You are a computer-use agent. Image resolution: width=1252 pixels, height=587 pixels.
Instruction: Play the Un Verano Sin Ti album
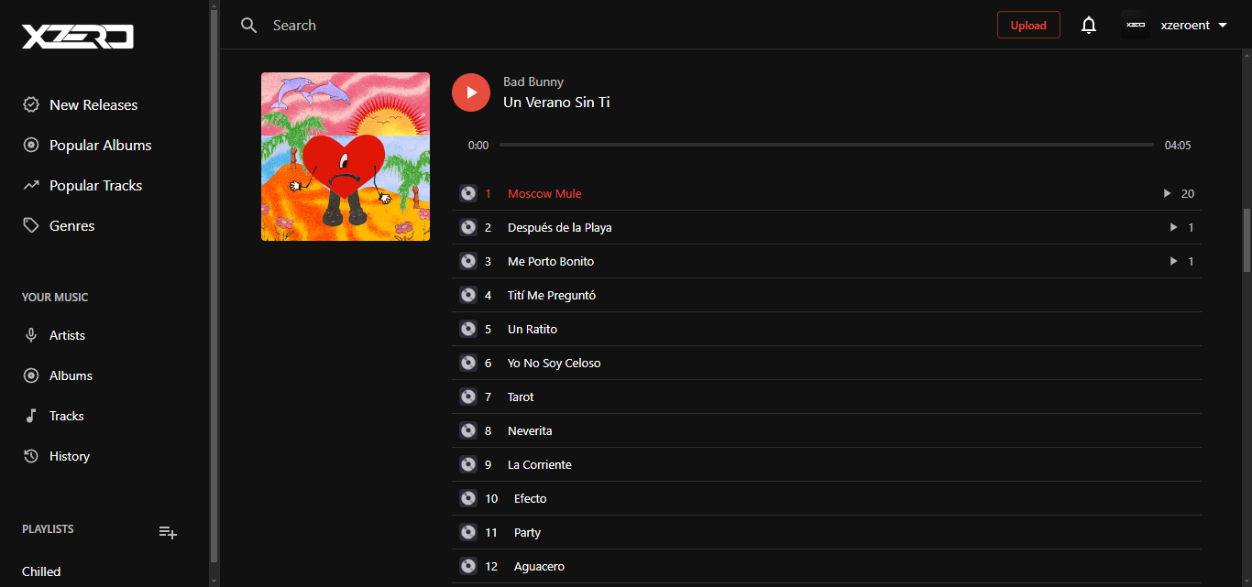click(471, 92)
